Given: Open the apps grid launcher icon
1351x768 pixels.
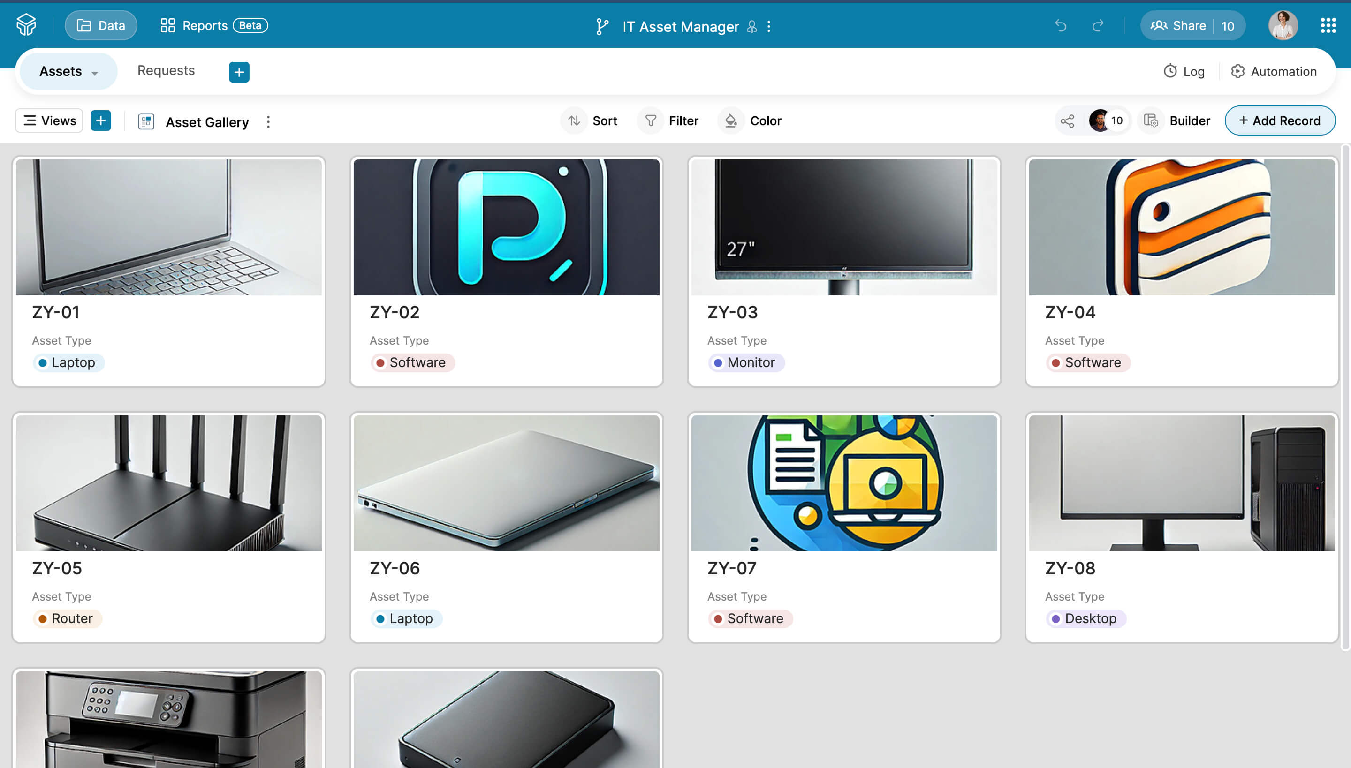Looking at the screenshot, I should 1328,25.
